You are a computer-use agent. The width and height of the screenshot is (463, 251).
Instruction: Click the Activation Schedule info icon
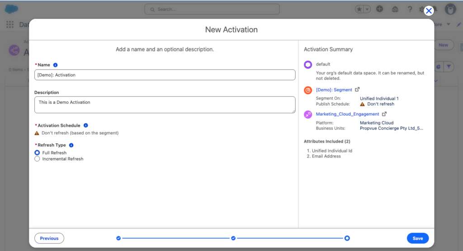click(x=86, y=125)
